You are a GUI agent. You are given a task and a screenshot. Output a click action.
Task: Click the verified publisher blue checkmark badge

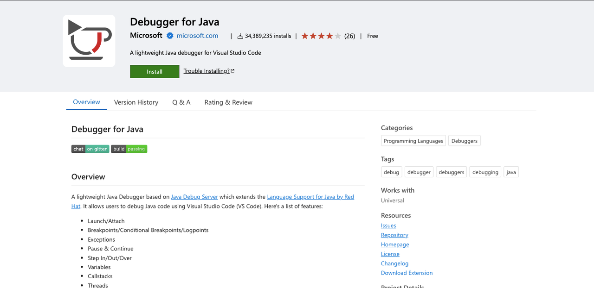coord(170,36)
